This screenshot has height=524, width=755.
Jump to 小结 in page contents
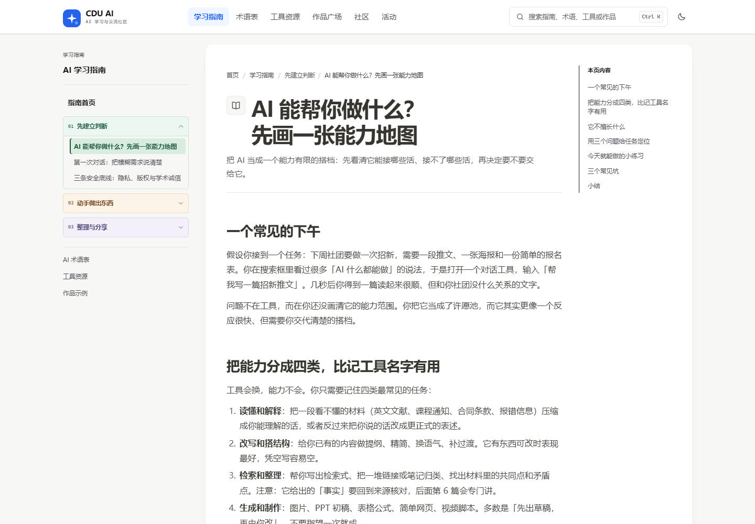pyautogui.click(x=594, y=186)
